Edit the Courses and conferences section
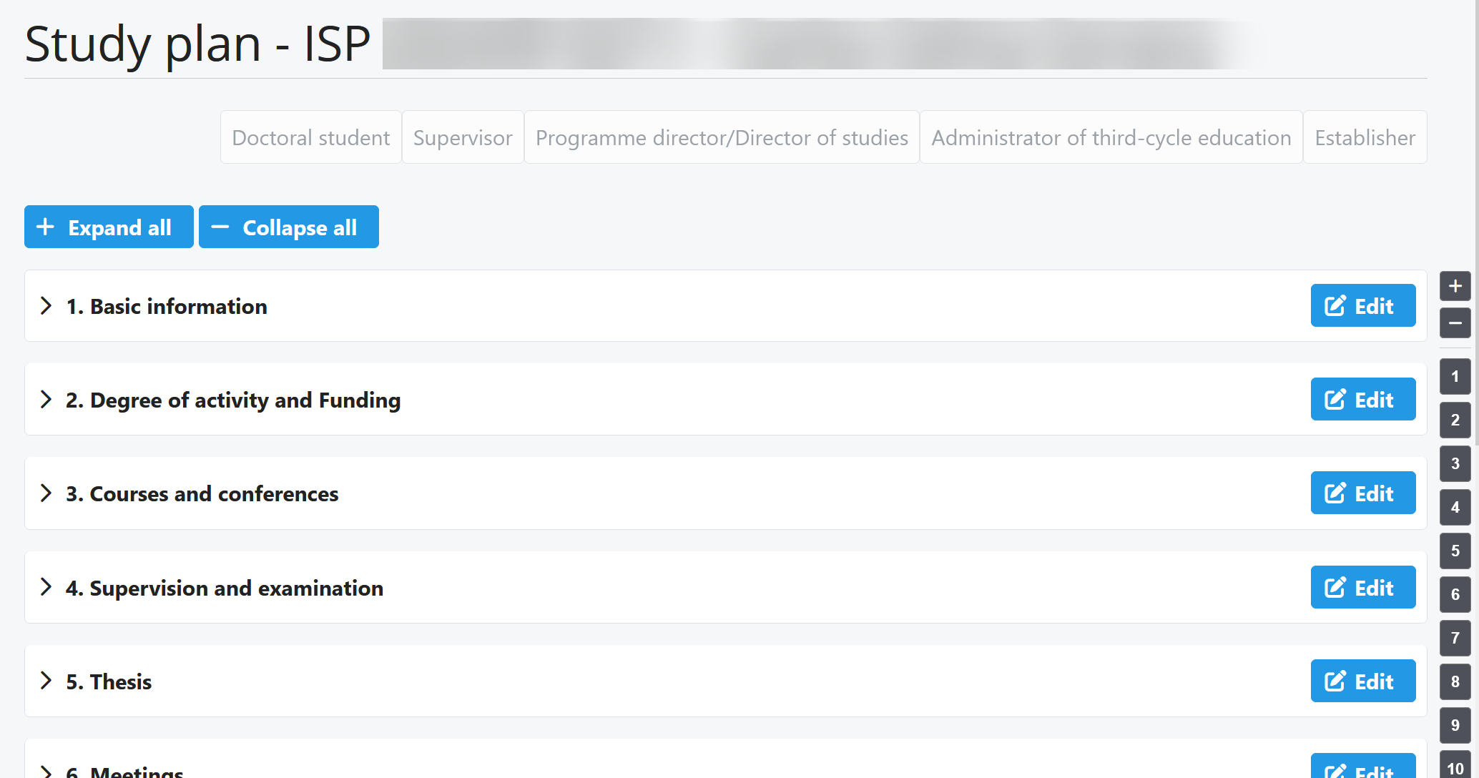Image resolution: width=1479 pixels, height=778 pixels. pos(1362,493)
